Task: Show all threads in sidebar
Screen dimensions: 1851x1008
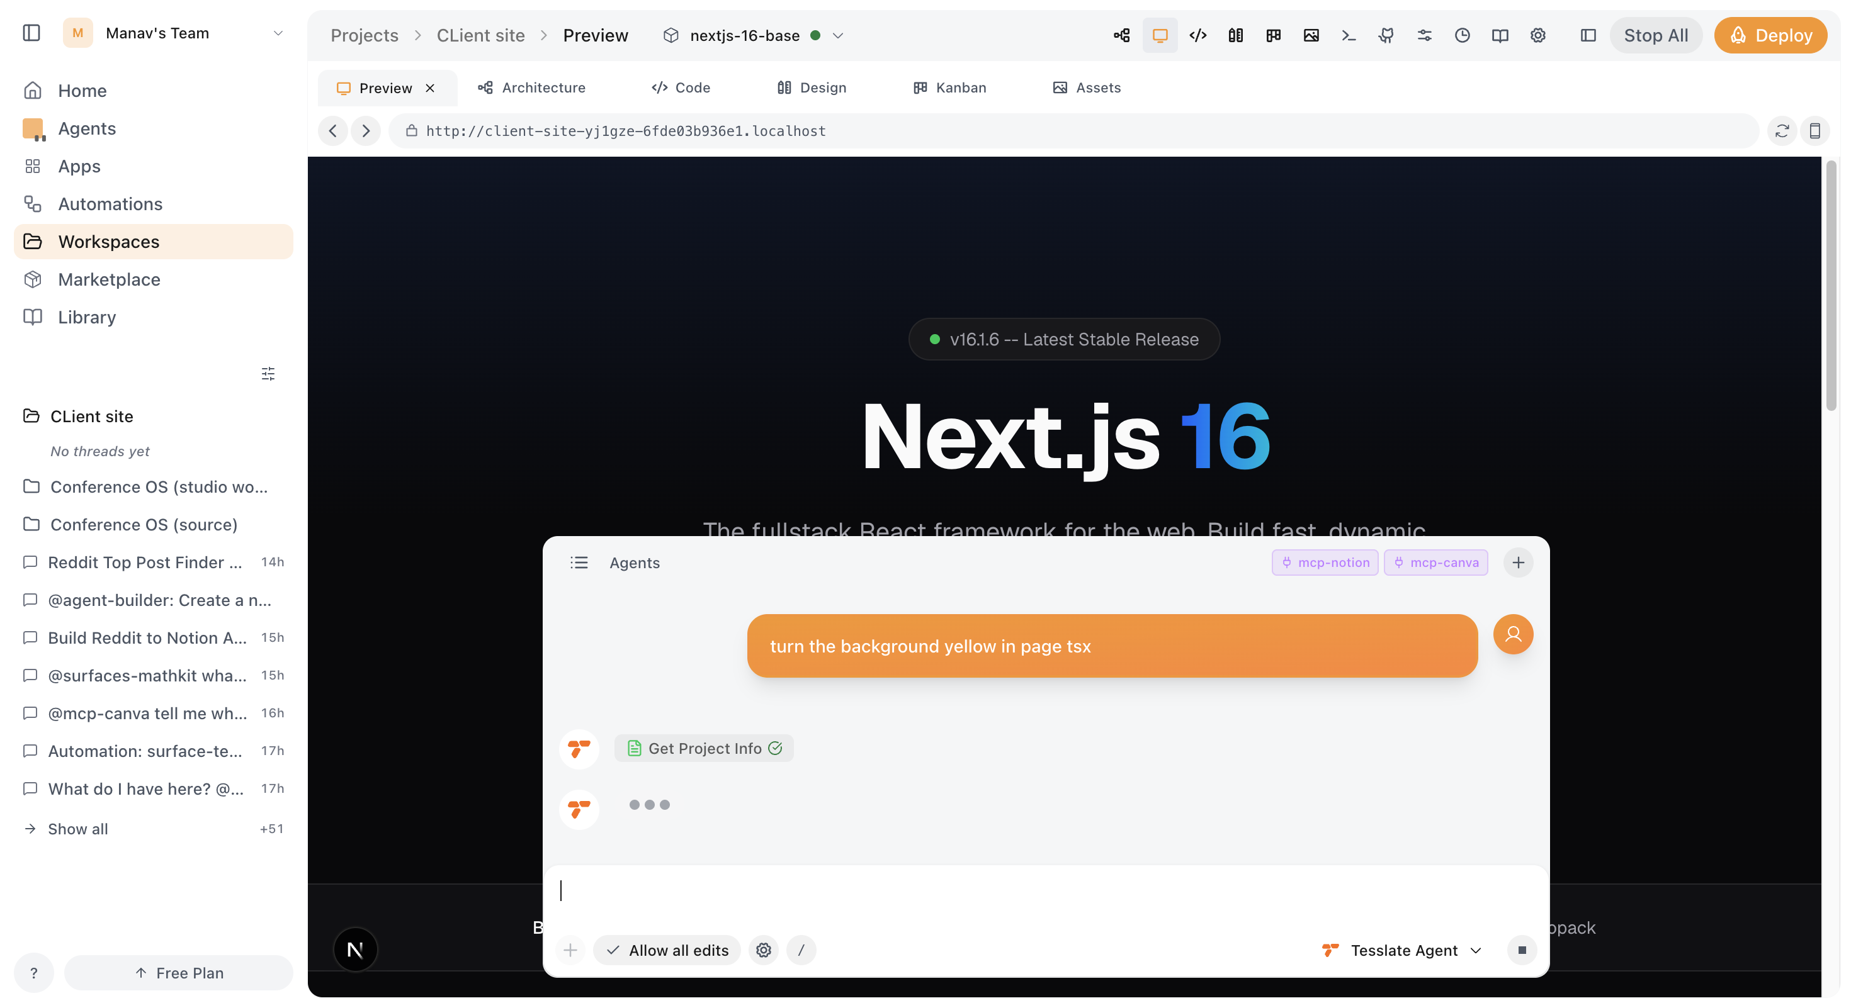Action: pos(154,829)
